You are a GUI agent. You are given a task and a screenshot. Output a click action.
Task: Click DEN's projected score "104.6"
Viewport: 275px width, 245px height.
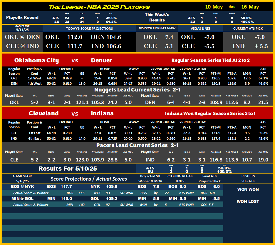(114, 37)
